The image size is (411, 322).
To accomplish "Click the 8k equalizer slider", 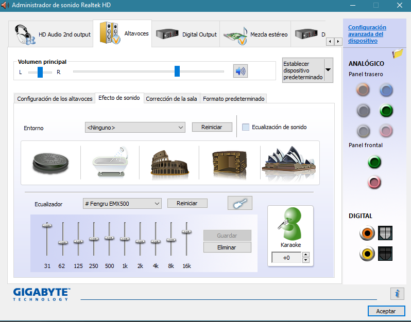I will pos(171,240).
